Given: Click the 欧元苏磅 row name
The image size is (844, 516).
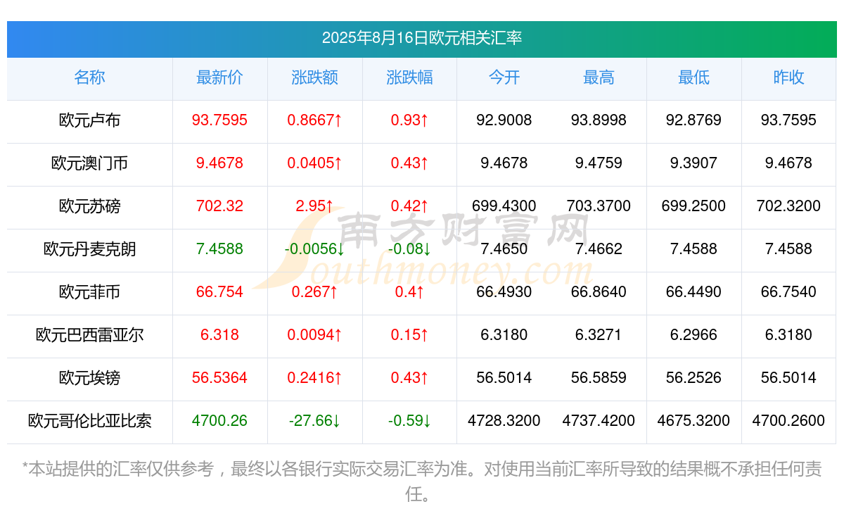Looking at the screenshot, I should (89, 206).
